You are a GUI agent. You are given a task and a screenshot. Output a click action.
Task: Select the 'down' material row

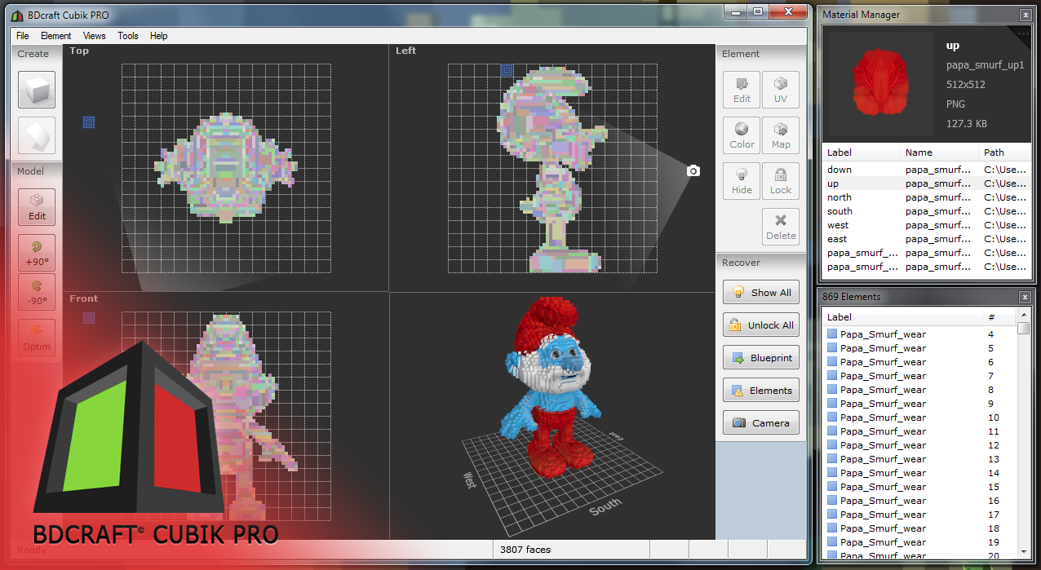[x=927, y=170]
